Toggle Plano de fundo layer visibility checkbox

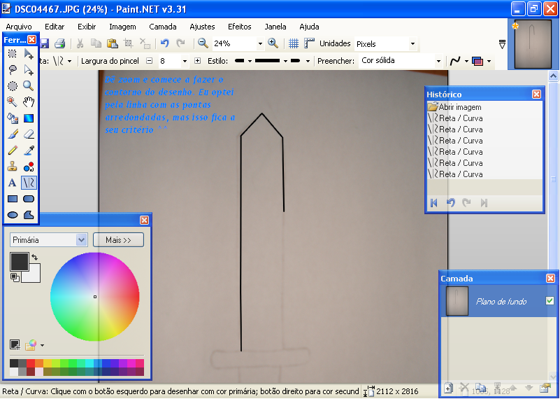(x=550, y=301)
